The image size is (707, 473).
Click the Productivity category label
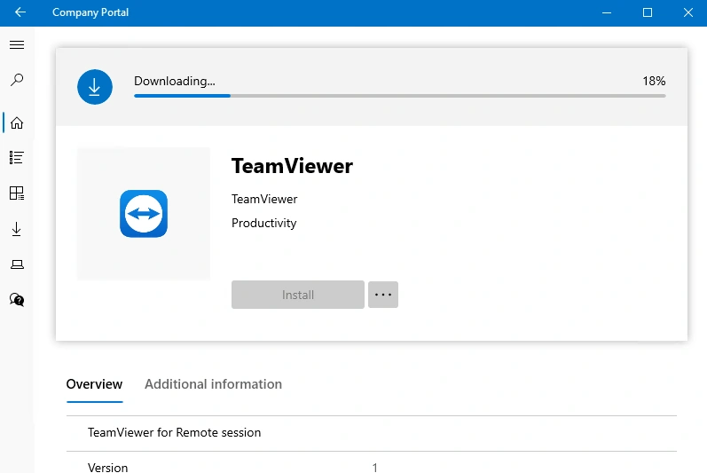263,223
